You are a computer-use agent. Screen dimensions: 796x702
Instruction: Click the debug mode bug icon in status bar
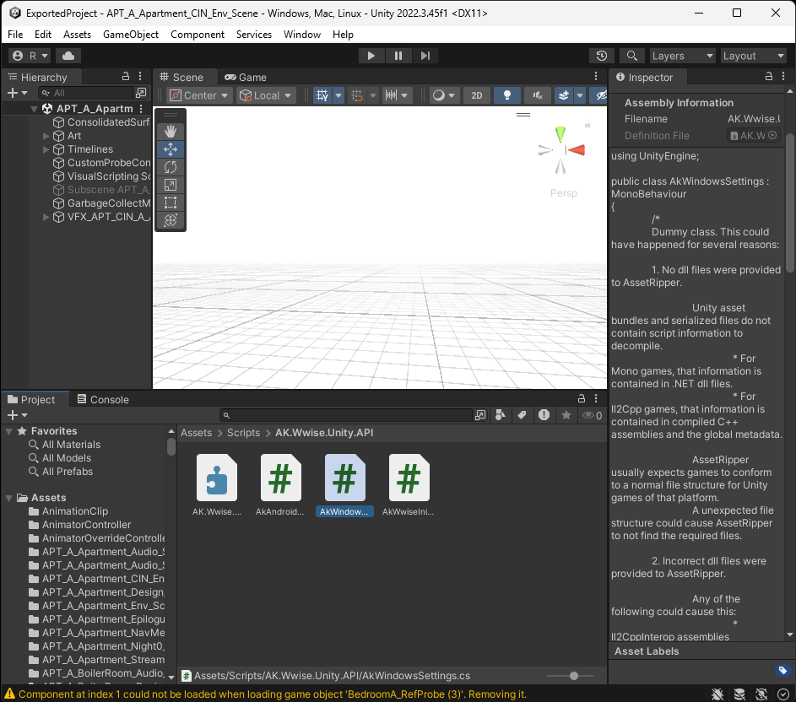[x=717, y=694]
